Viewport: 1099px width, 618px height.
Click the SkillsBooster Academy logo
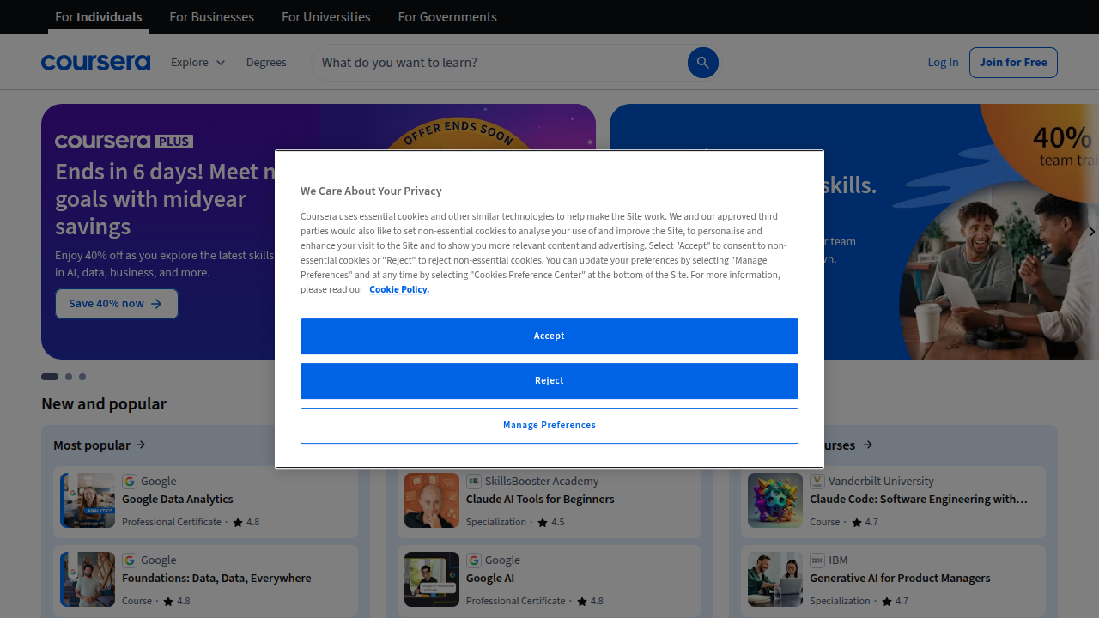point(474,482)
